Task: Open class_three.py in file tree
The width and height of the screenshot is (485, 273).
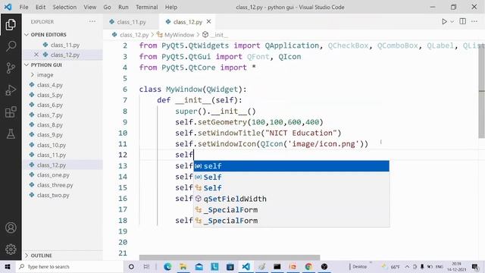Action: pyautogui.click(x=55, y=185)
